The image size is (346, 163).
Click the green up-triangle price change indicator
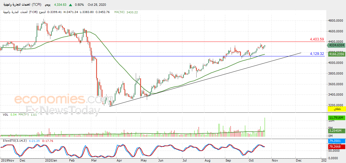70,5
